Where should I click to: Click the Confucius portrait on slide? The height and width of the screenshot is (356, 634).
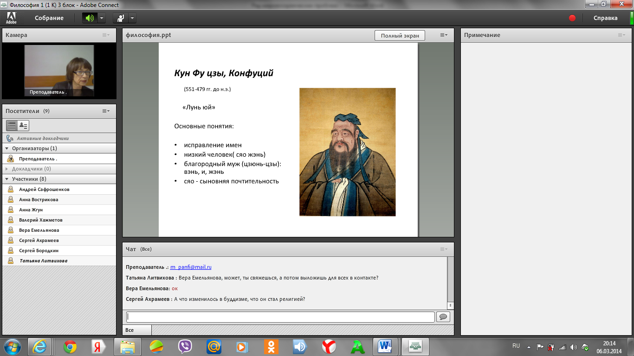[347, 152]
